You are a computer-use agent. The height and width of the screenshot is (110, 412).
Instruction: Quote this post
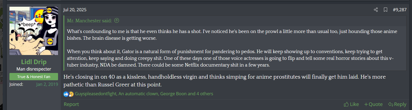point(373,104)
